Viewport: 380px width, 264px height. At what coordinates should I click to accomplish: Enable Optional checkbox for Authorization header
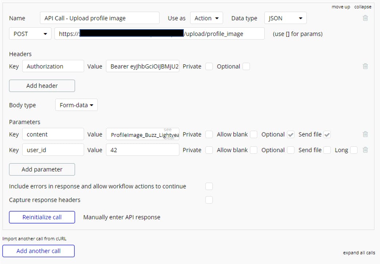pyautogui.click(x=246, y=66)
